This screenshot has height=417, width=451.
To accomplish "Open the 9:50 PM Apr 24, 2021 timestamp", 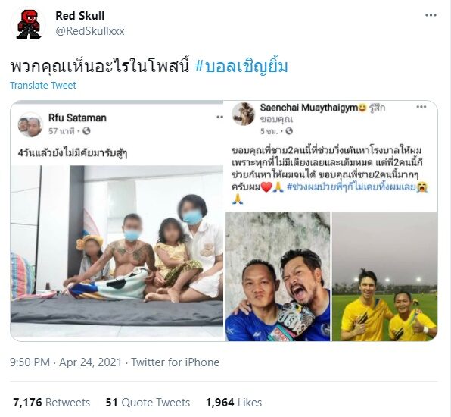I will click(x=66, y=362).
